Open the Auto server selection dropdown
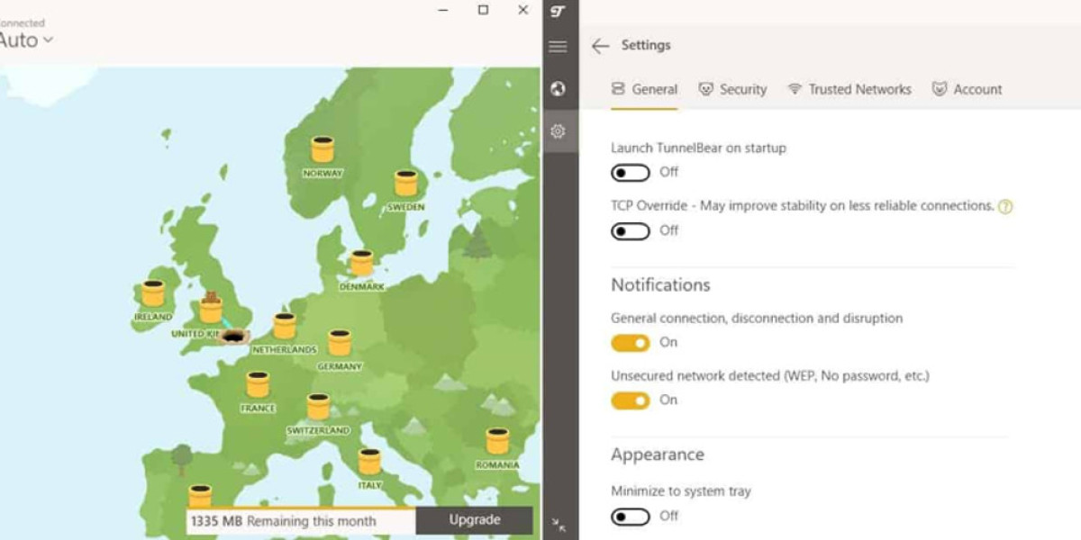The image size is (1081, 540). (x=25, y=40)
